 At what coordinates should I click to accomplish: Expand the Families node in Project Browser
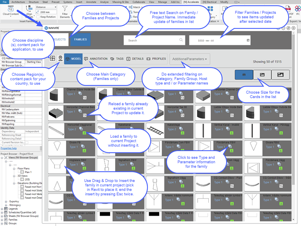[x=2, y=220]
